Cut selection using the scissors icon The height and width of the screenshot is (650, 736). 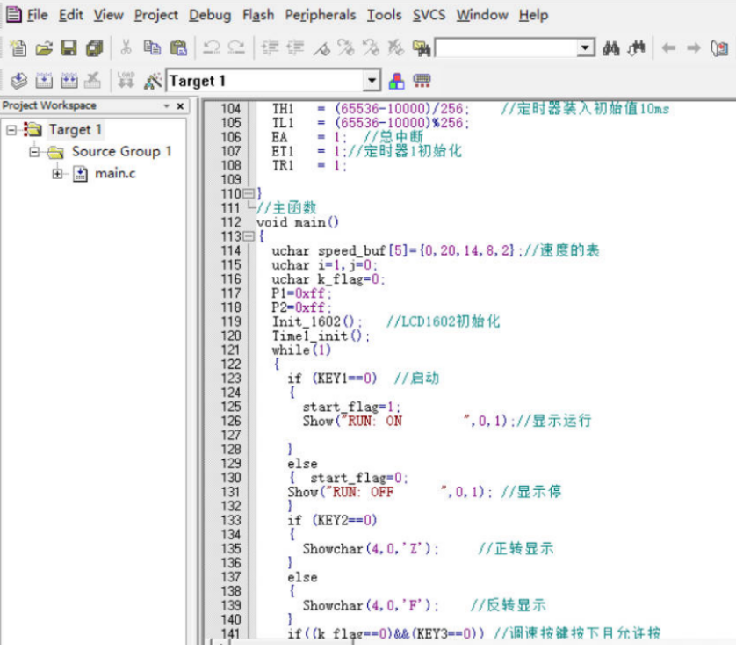coord(126,48)
